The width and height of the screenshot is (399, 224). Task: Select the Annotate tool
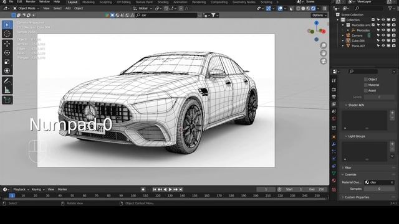click(x=7, y=81)
